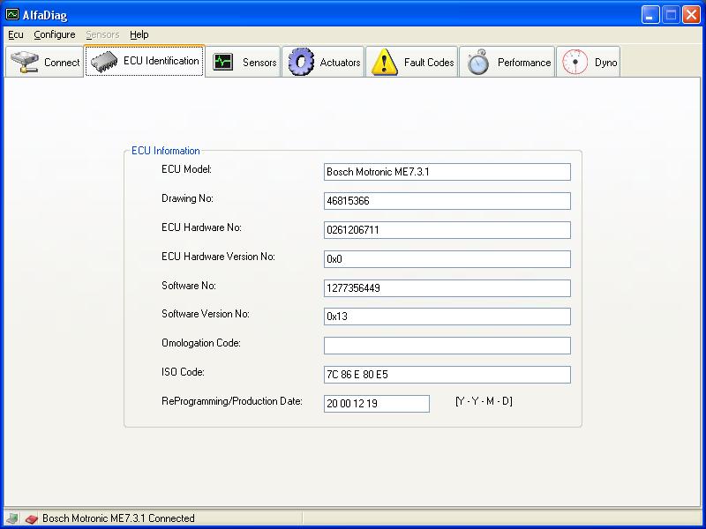Click the 'ISO Code:' label

[183, 372]
